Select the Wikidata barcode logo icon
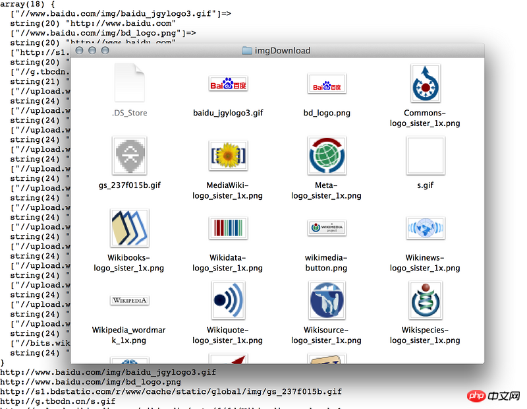 (x=228, y=228)
